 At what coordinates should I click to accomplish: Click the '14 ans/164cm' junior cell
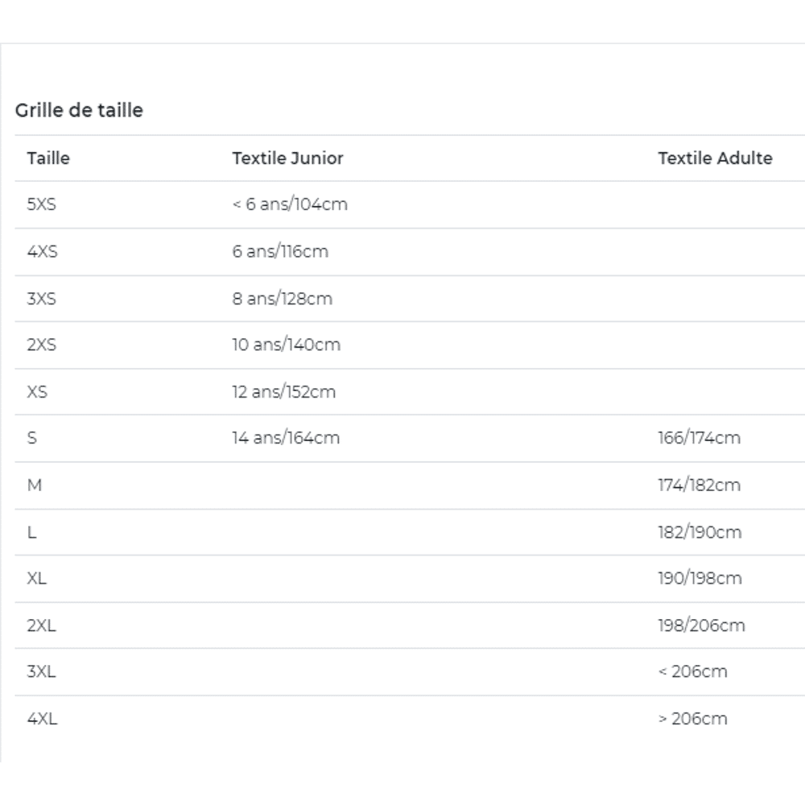(x=286, y=438)
